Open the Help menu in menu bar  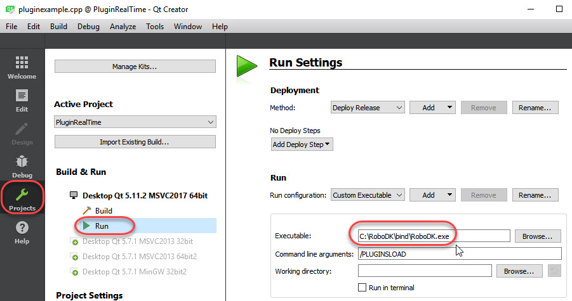(220, 27)
